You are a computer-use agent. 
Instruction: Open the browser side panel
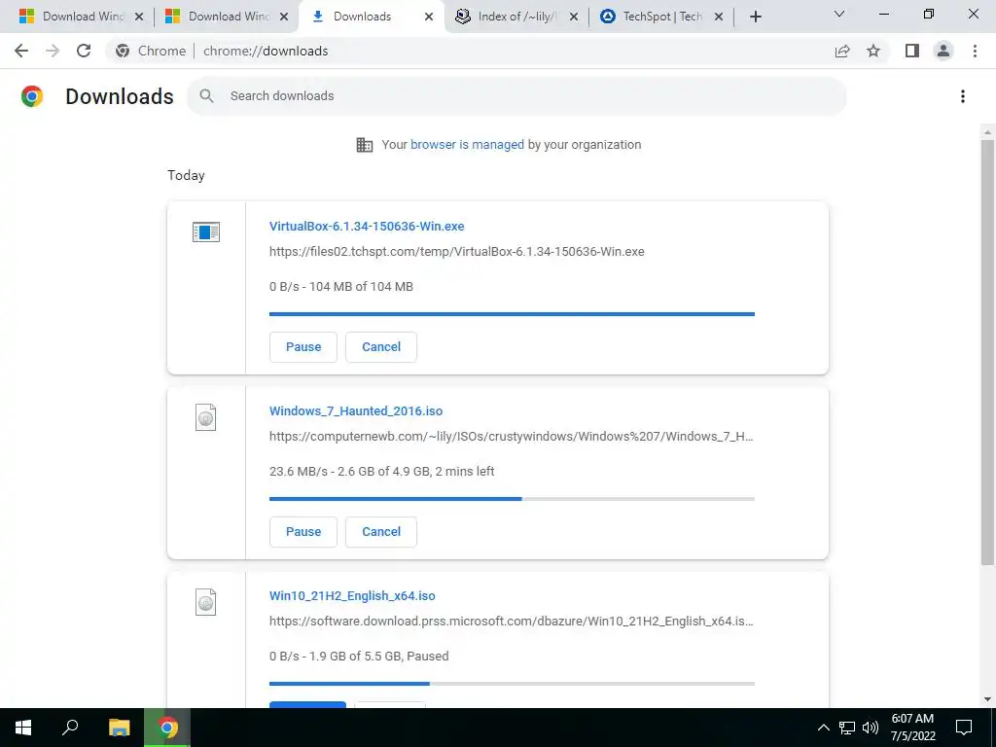tap(912, 51)
